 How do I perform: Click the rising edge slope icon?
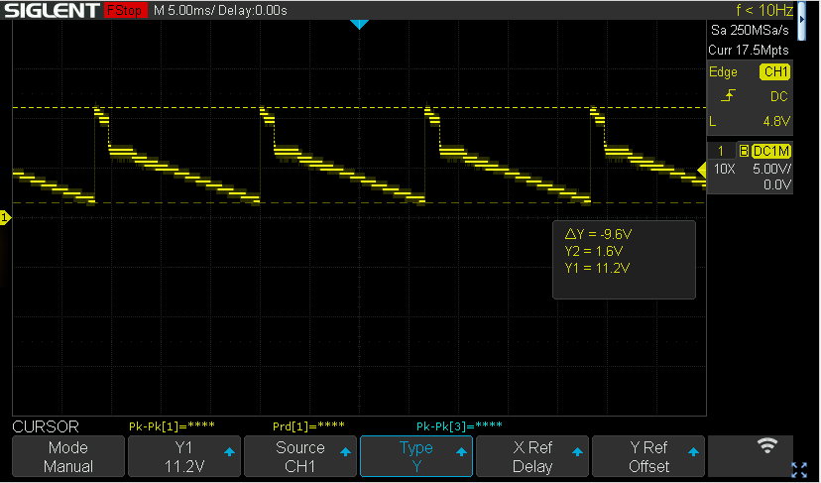[729, 96]
